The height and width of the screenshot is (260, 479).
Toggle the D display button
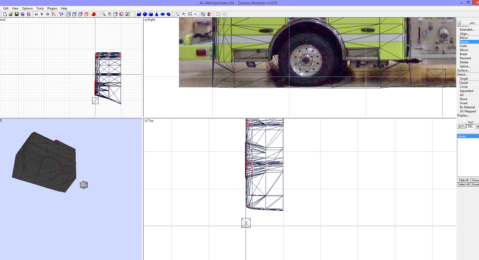48,14
